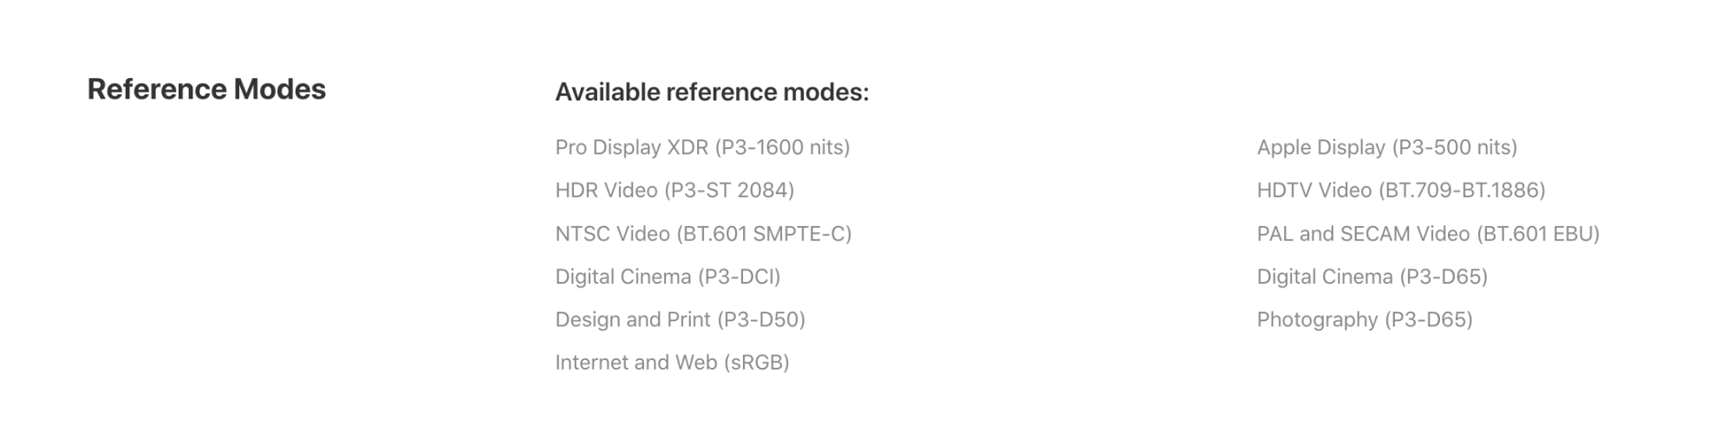The image size is (1734, 438).
Task: Select Pro Display XDR (P3-1600 nits)
Action: tap(702, 147)
